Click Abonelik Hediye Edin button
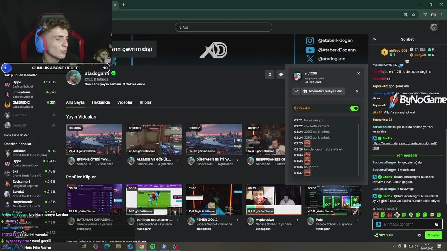447x251 pixels. (x=323, y=91)
